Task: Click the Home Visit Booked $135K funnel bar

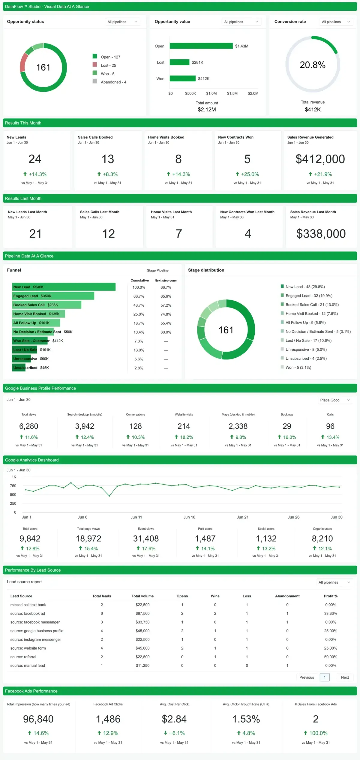Action: pyautogui.click(x=38, y=314)
